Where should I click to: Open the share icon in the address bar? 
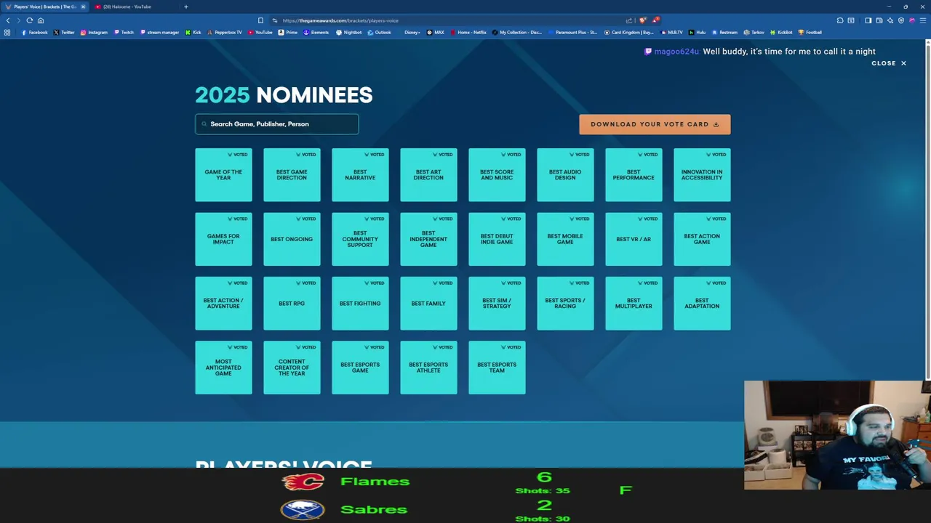[629, 20]
